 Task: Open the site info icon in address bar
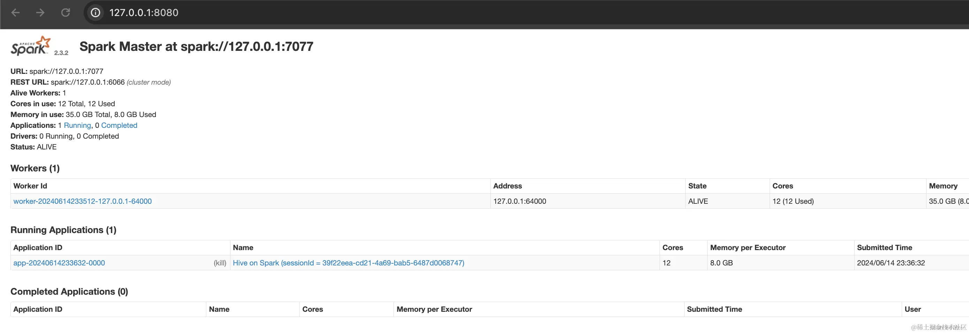96,13
